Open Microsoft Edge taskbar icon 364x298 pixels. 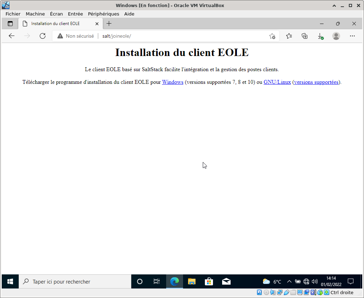(x=175, y=281)
